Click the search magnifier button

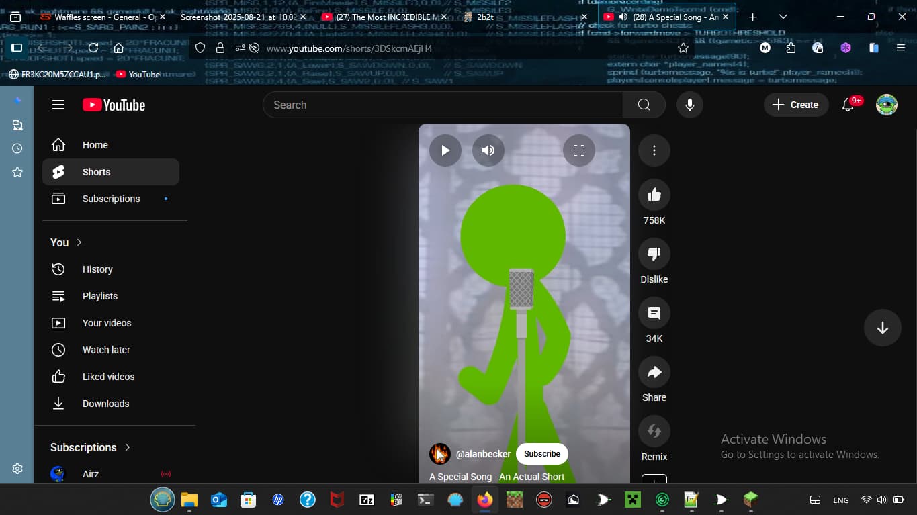tap(644, 105)
